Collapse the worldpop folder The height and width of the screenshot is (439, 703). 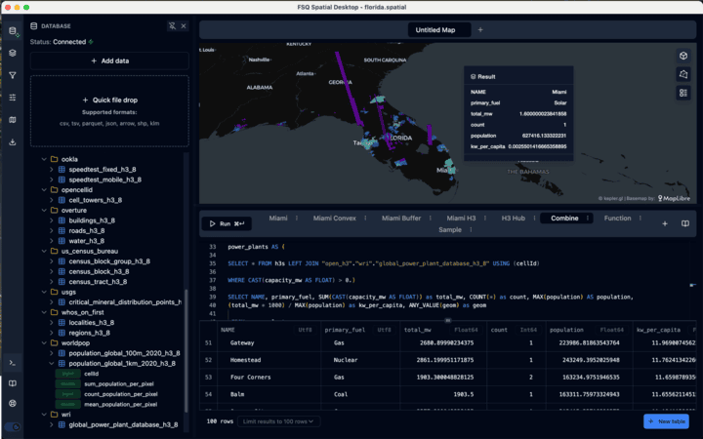[42, 343]
